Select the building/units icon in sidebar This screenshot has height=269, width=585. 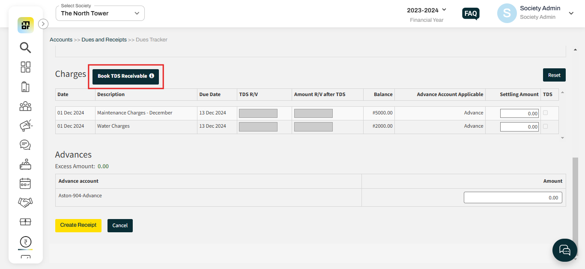[25, 86]
